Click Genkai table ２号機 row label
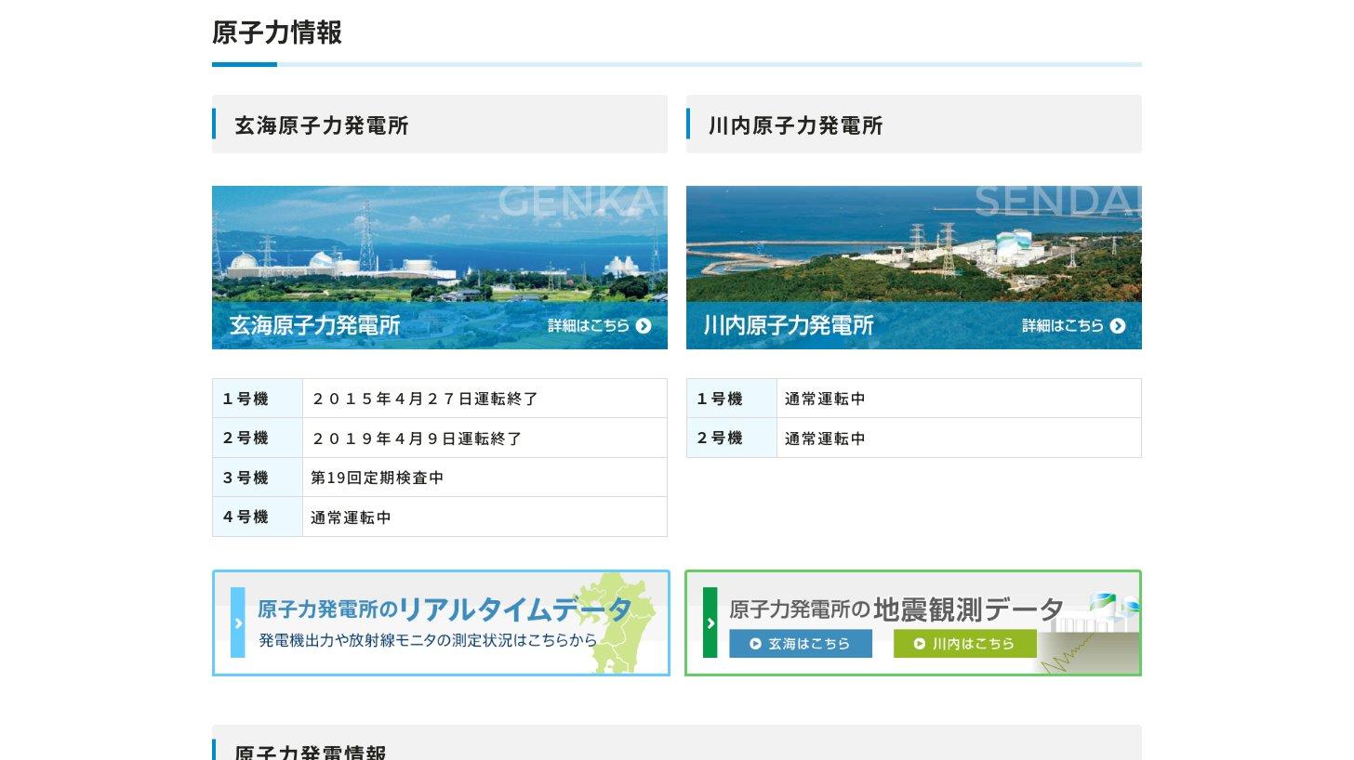Image resolution: width=1354 pixels, height=760 pixels. pos(258,438)
